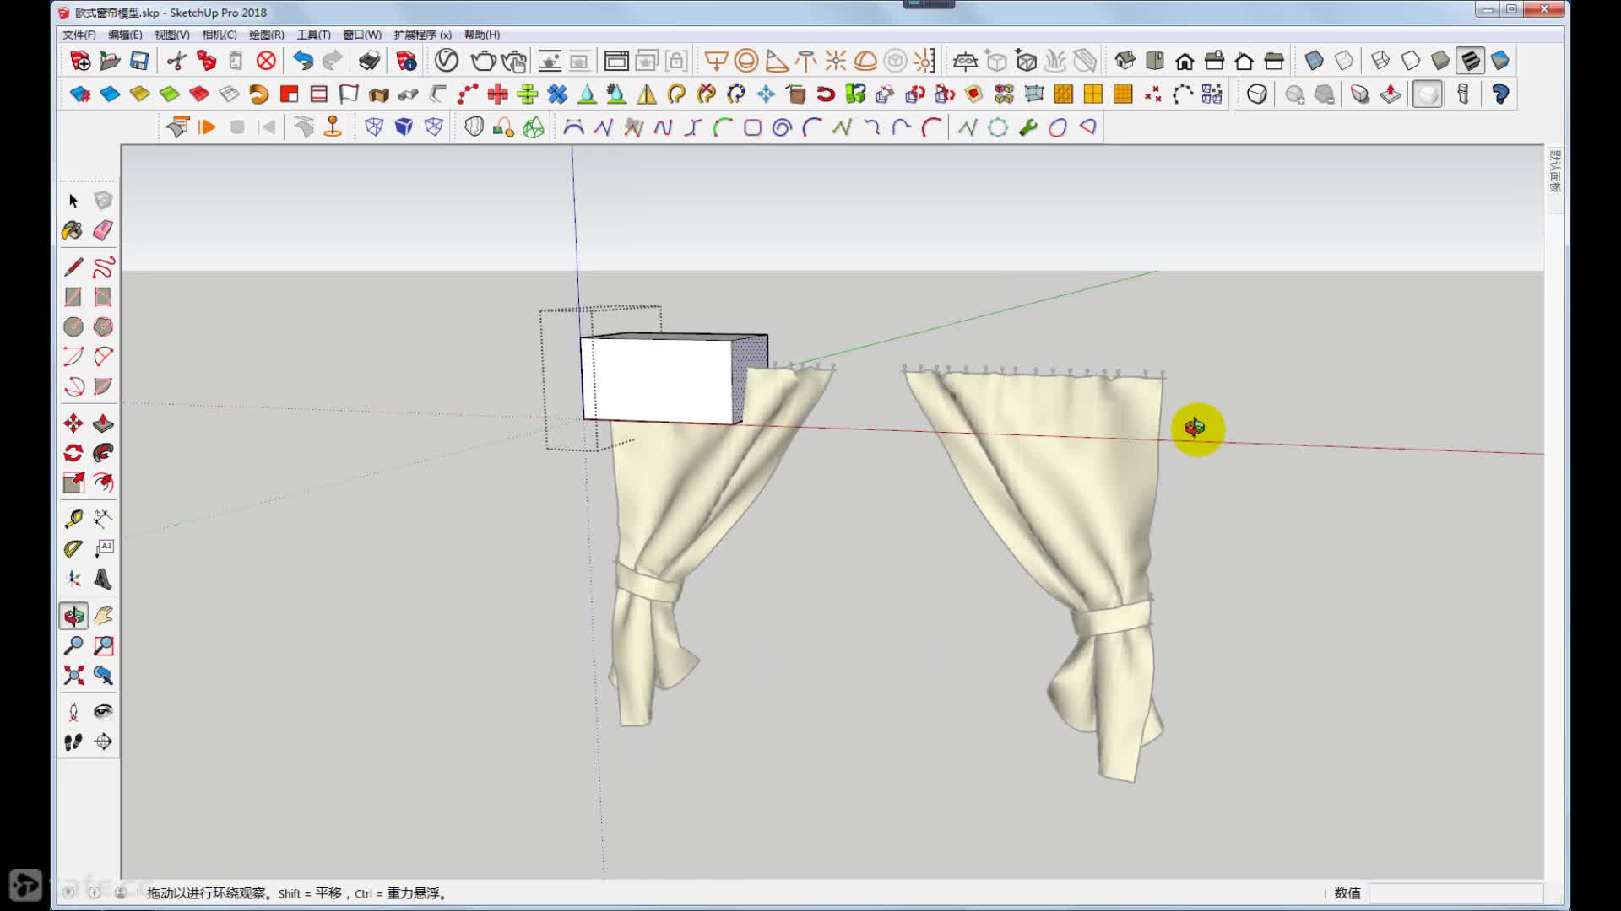
Task: Pick the Rectangle tool
Action: (73, 297)
